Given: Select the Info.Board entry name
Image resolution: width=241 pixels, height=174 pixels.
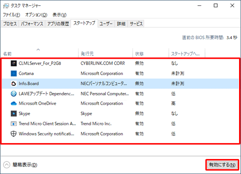Looking at the screenshot, I should (x=29, y=83).
